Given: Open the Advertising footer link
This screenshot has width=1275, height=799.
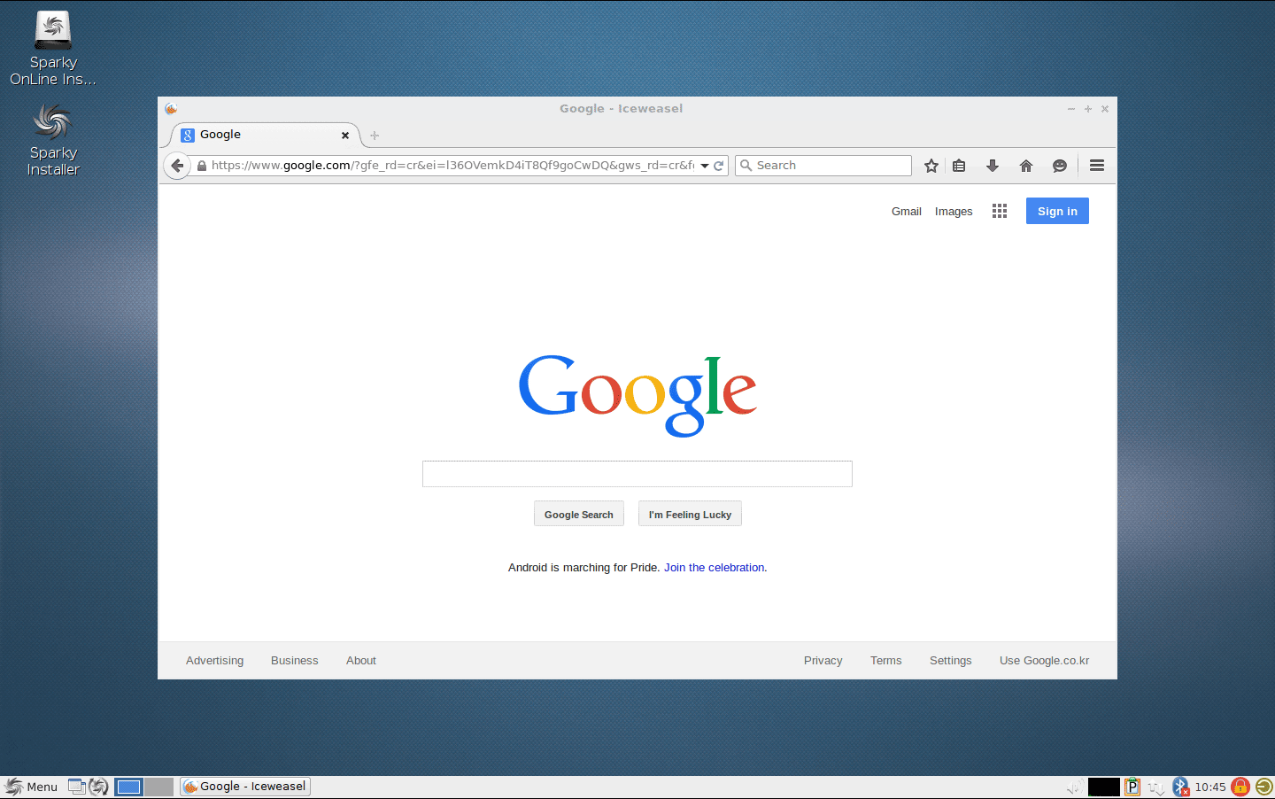Looking at the screenshot, I should tap(214, 661).
